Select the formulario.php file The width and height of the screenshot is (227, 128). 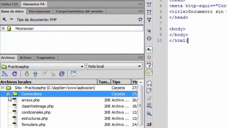tap(33, 124)
